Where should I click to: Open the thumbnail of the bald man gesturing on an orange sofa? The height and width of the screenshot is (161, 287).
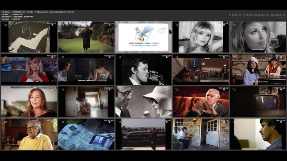point(201,102)
